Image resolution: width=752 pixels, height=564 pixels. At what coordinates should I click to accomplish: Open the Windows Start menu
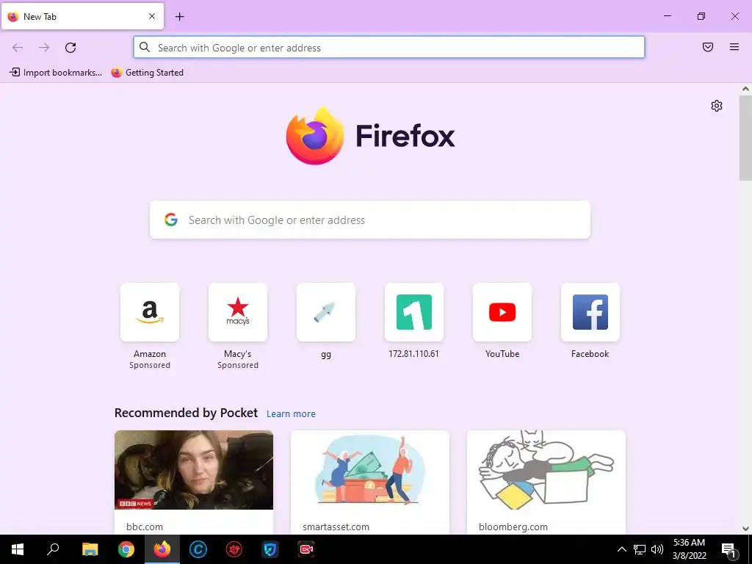(18, 549)
